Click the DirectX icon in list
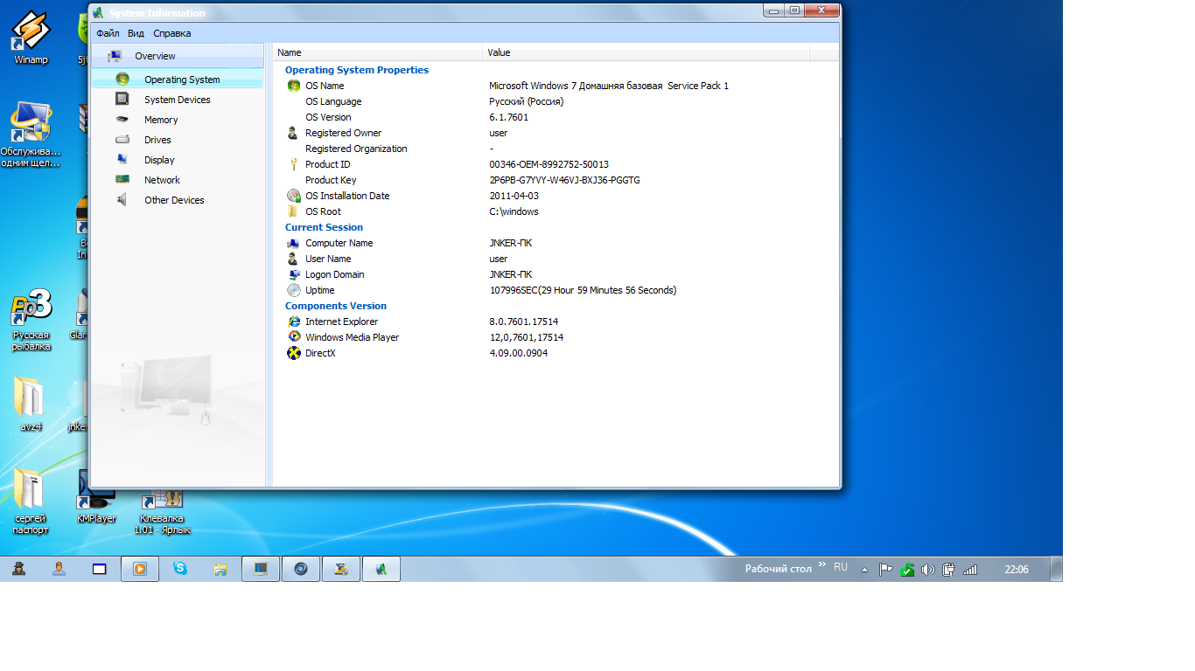This screenshot has width=1195, height=671. (293, 353)
